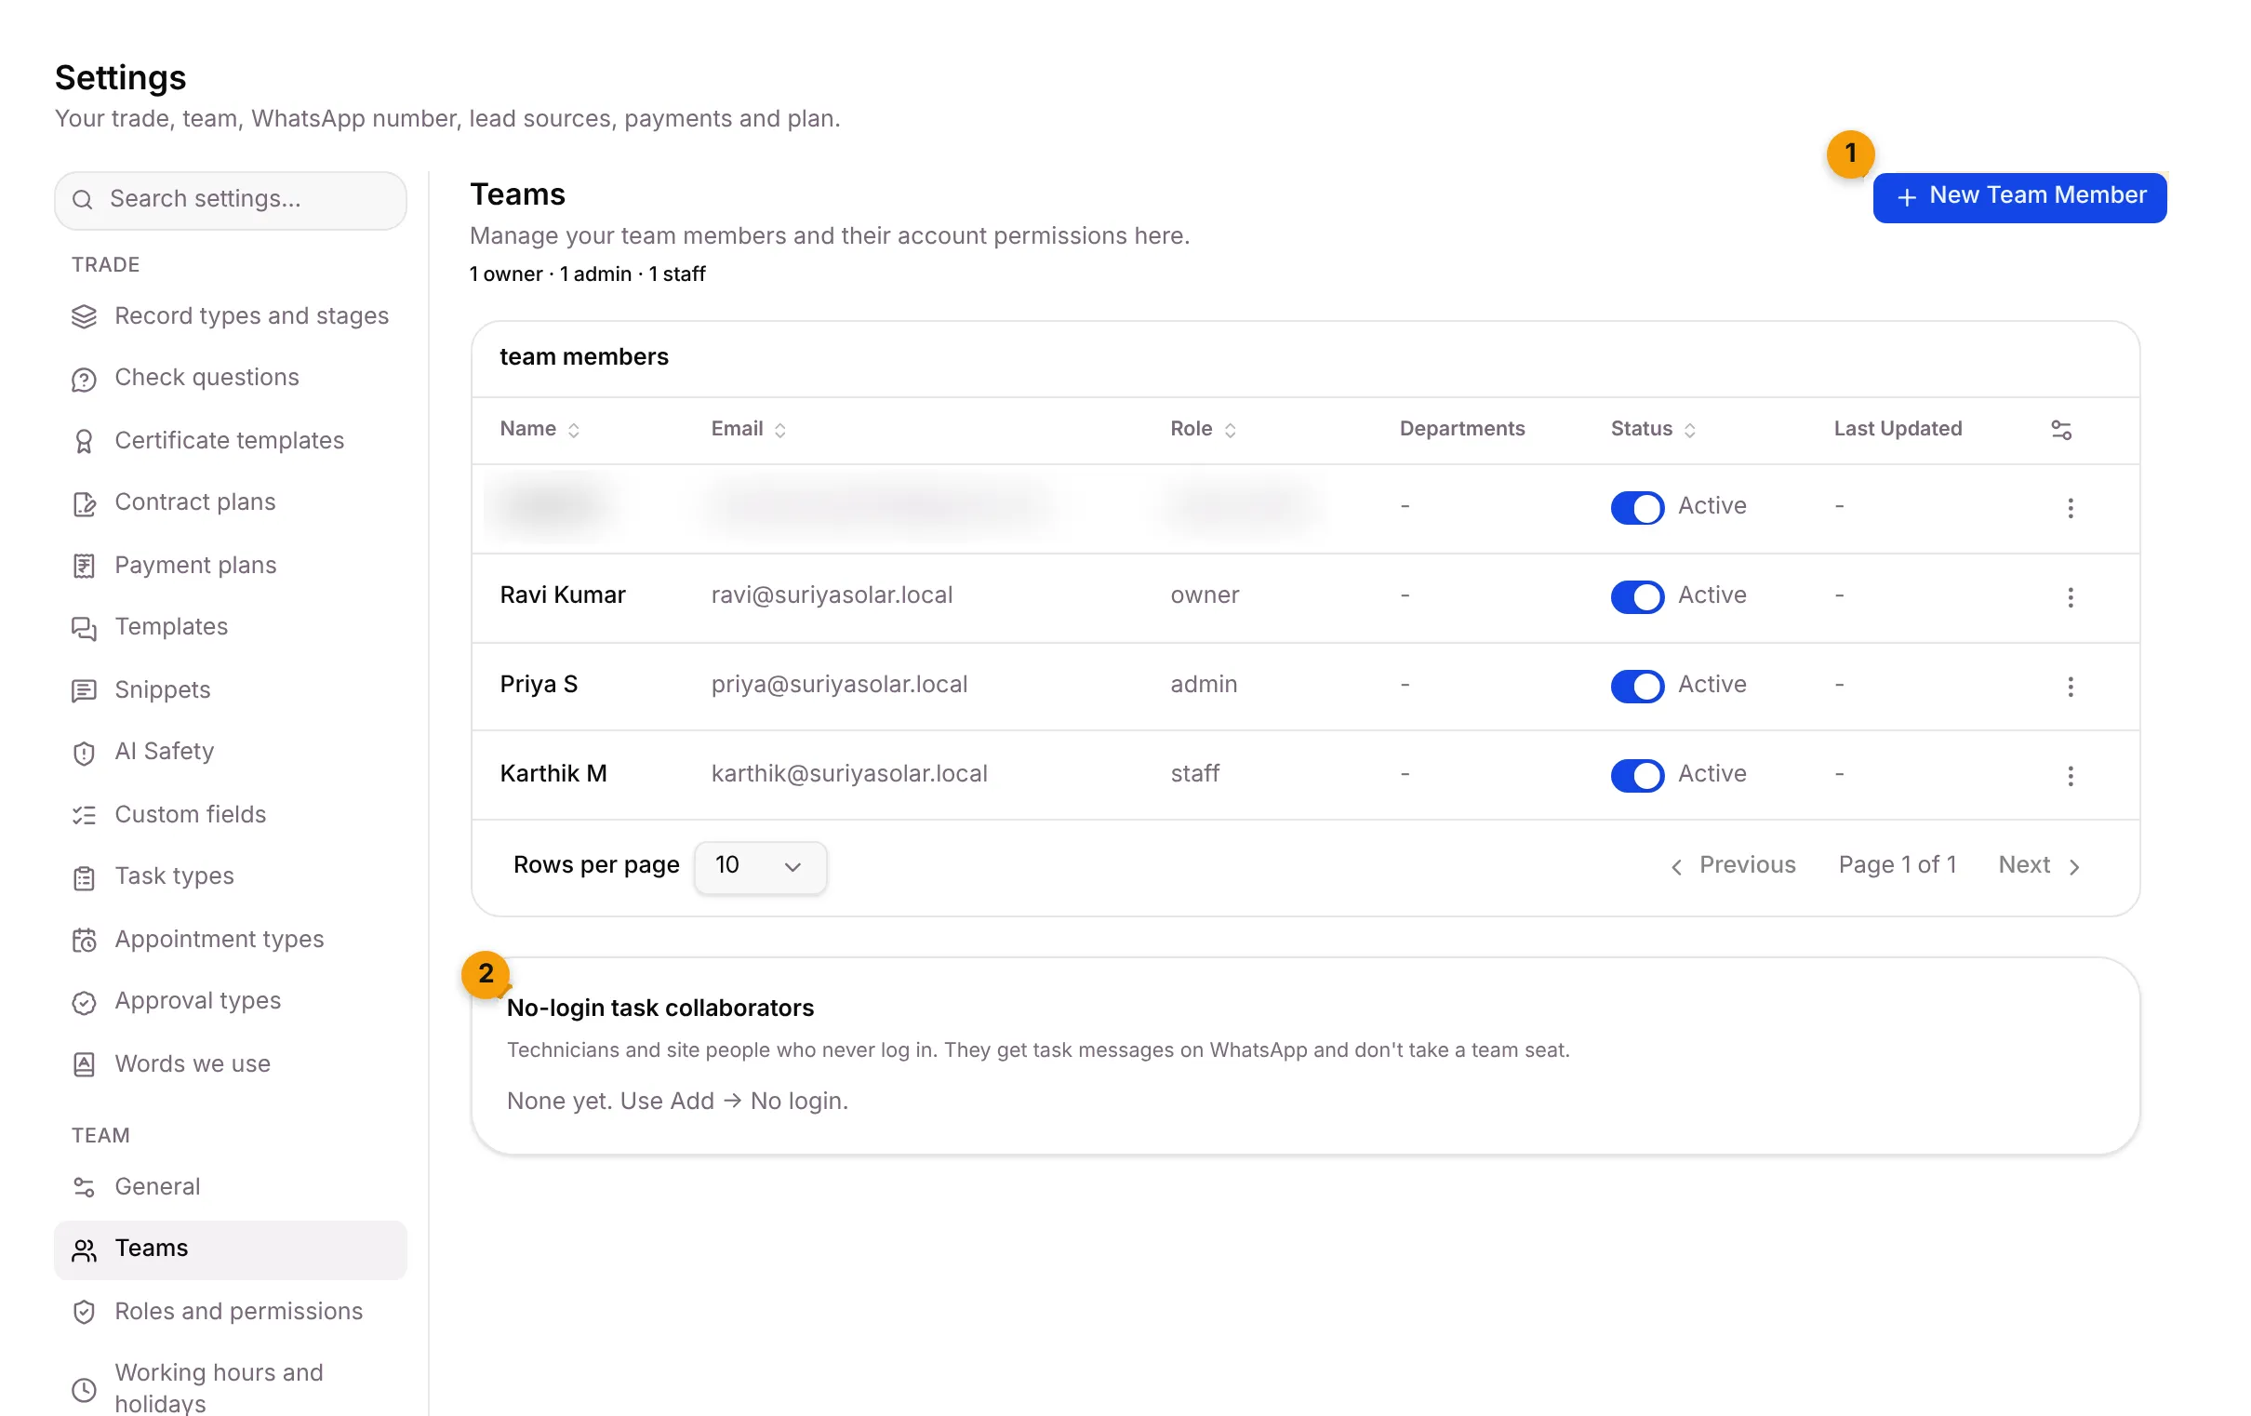Open row actions menu for blurred member
Screen dimensions: 2251x1416
[2071, 509]
